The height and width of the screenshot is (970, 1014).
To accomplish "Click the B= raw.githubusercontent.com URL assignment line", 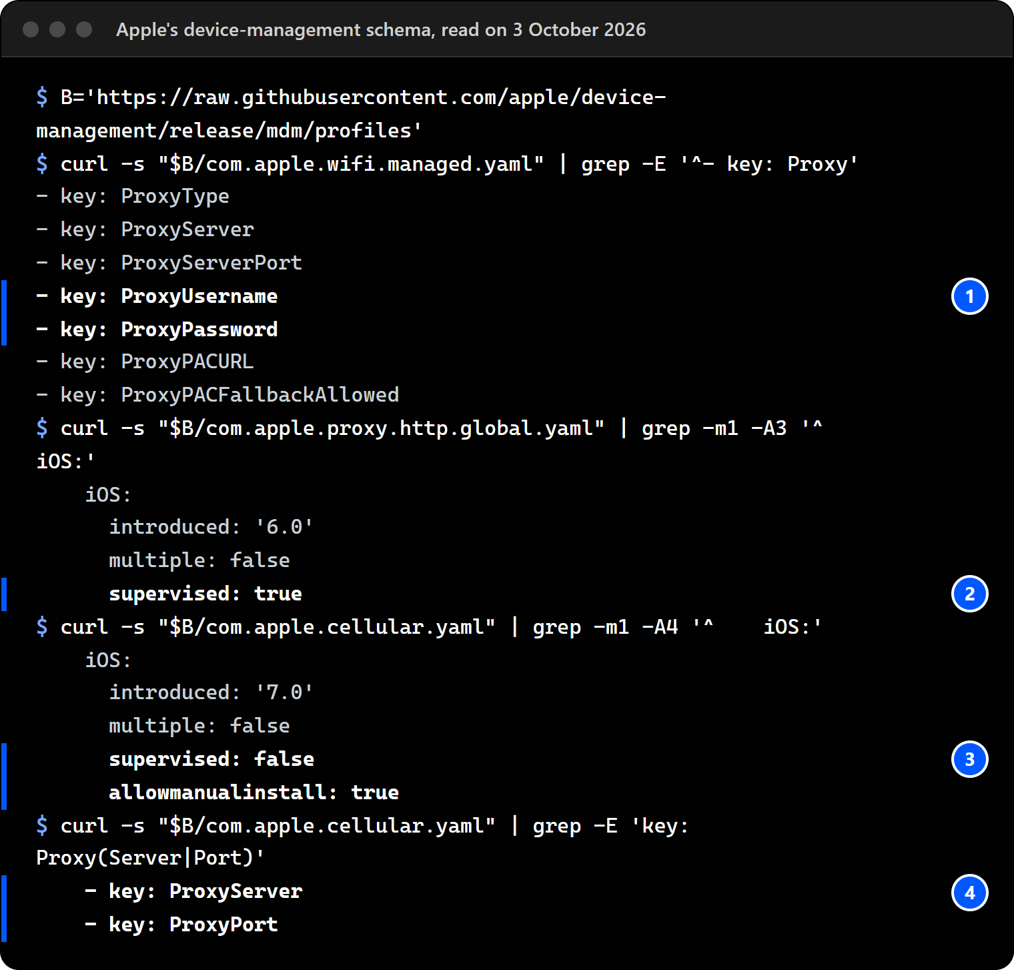I will tap(351, 113).
